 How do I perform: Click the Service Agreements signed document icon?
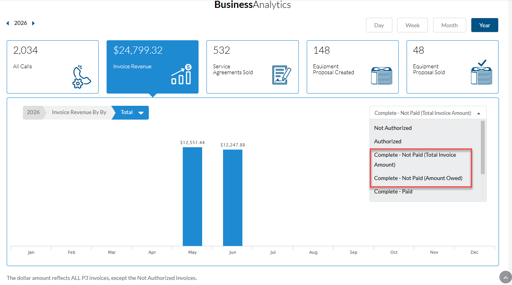[x=282, y=75]
